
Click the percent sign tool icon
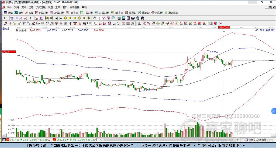[149, 23]
